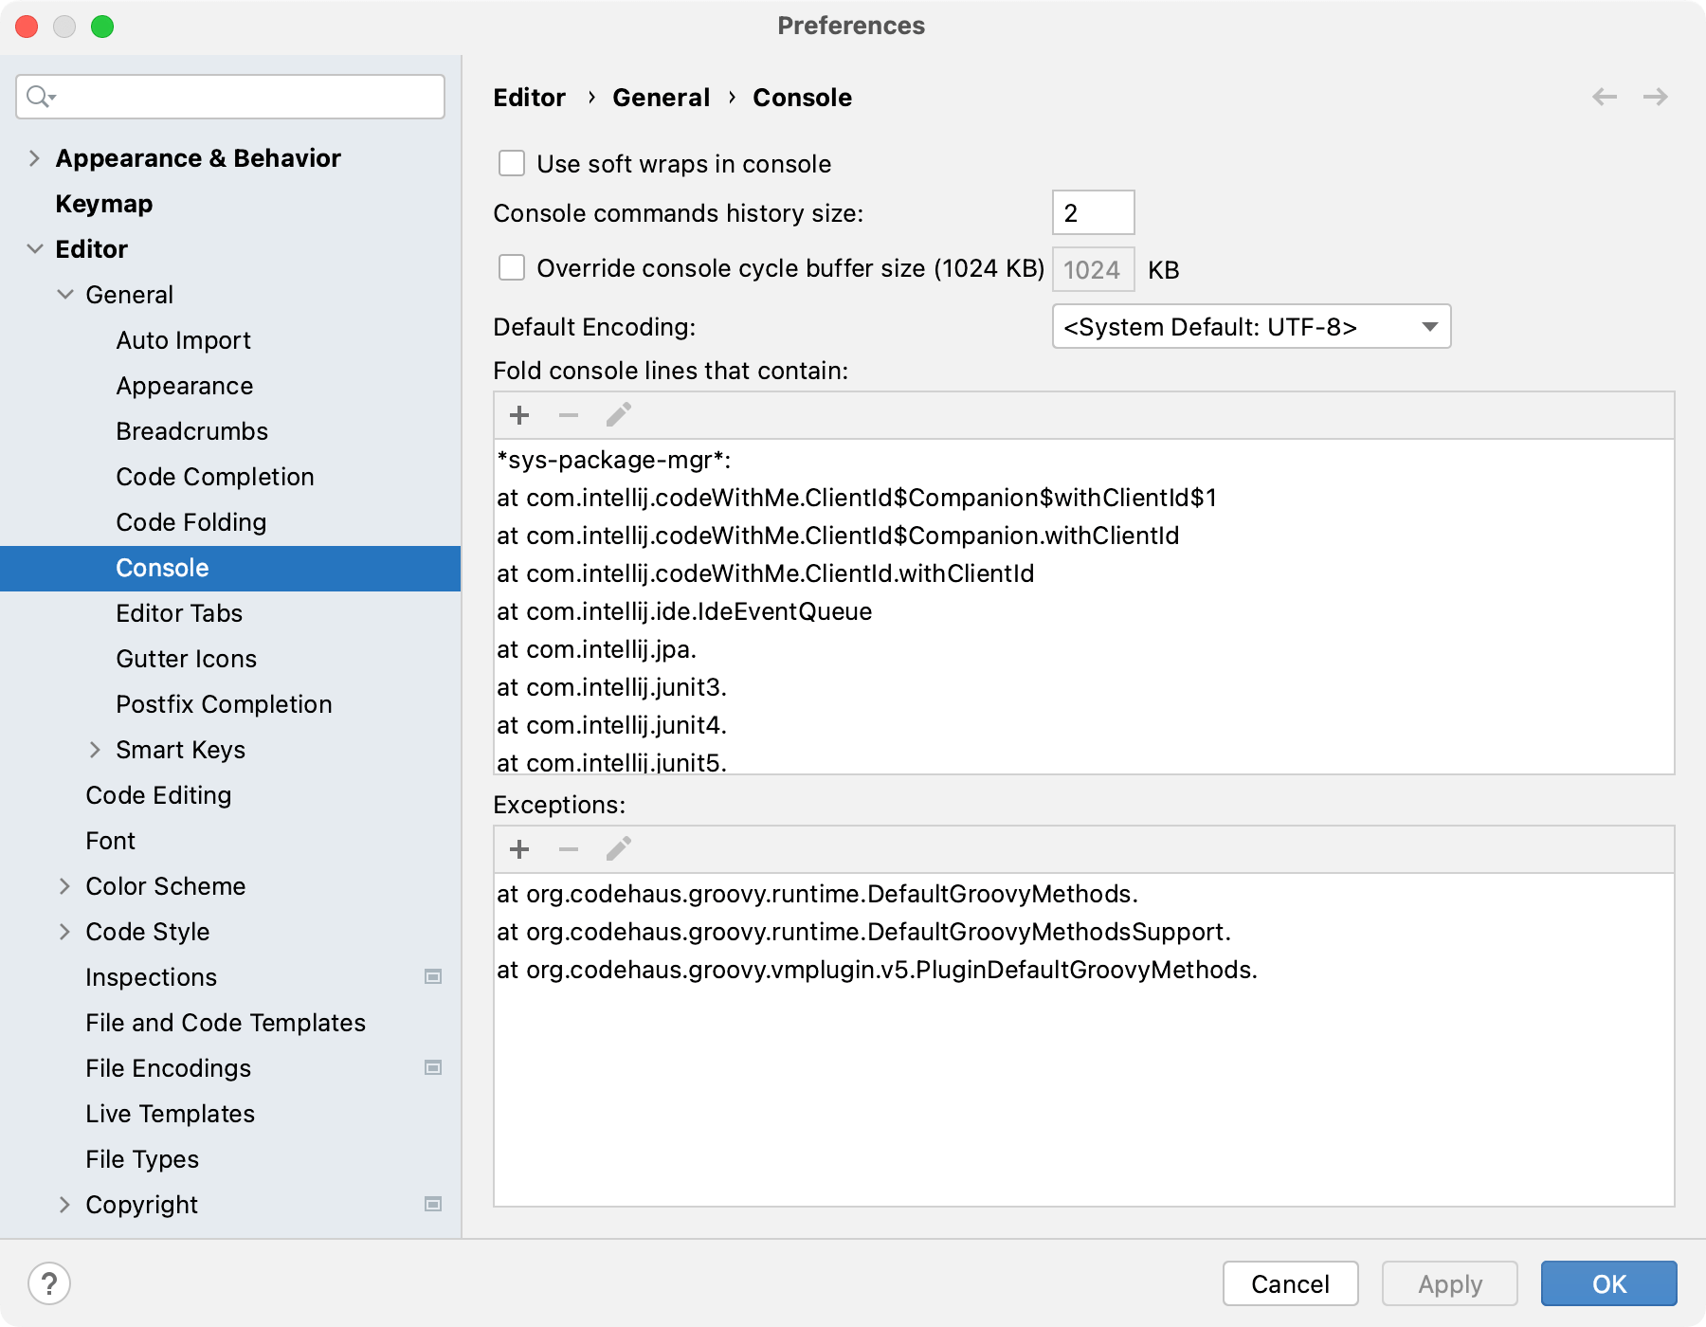The width and height of the screenshot is (1706, 1327).
Task: Remove the selected fold pattern
Action: tap(569, 414)
